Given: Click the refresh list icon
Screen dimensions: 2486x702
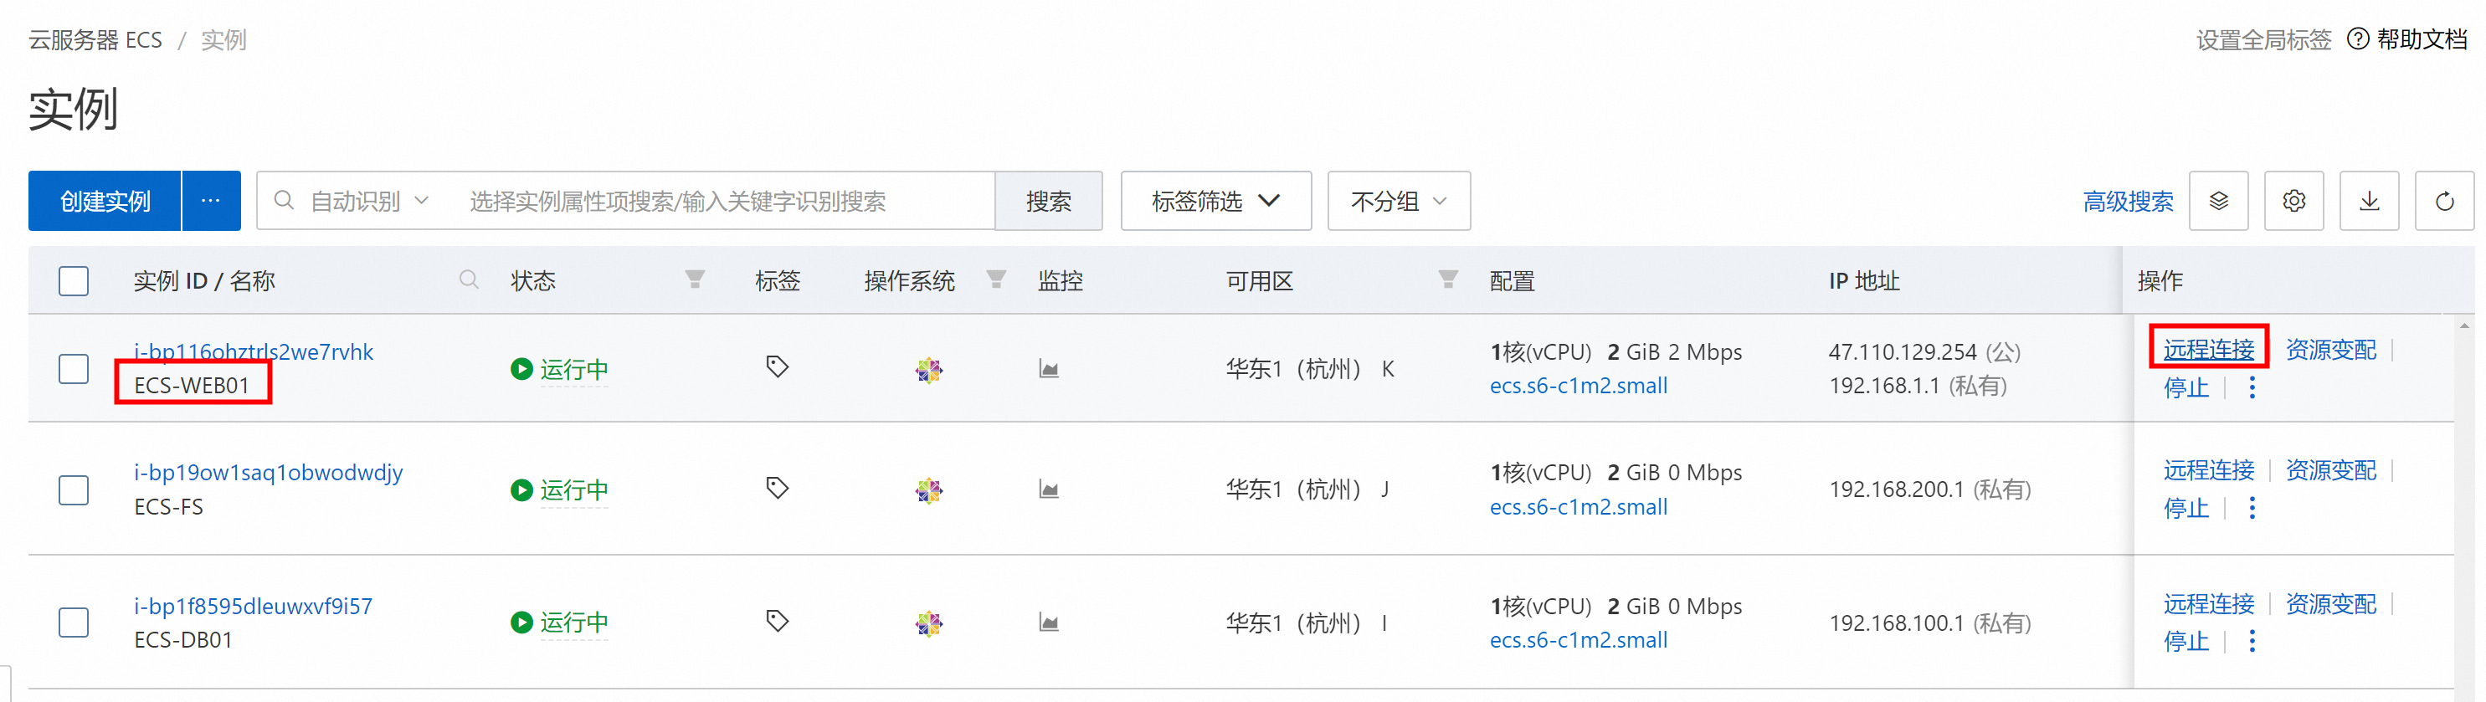Looking at the screenshot, I should [2444, 201].
